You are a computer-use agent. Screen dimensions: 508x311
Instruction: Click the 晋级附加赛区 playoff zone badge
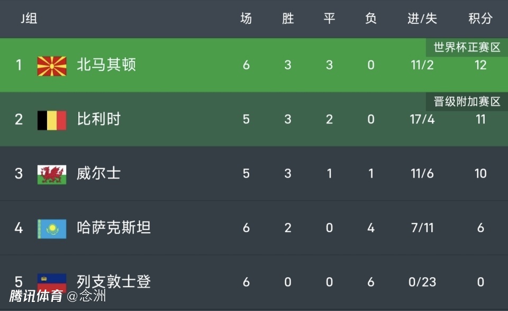(x=467, y=102)
